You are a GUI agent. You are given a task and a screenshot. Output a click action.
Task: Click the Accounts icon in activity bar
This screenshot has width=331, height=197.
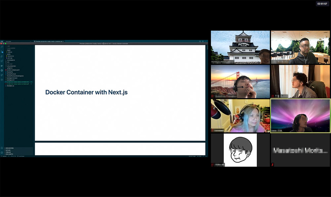click(x=2, y=148)
